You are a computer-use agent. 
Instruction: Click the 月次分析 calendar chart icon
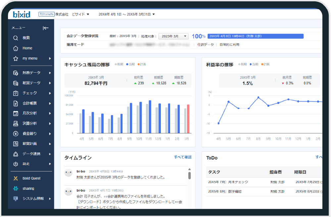click(16, 113)
